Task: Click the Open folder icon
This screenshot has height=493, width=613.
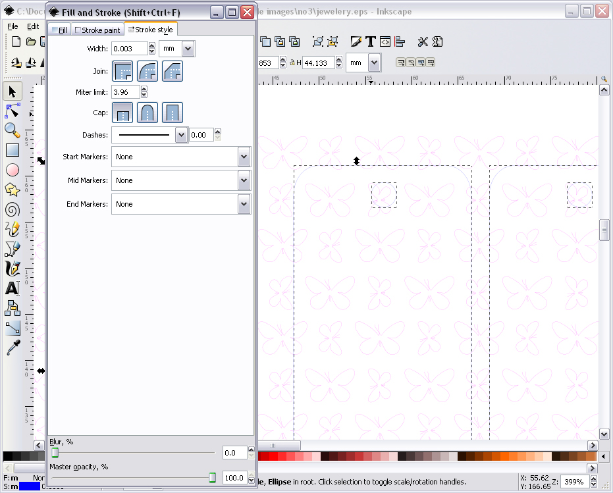Action: point(31,41)
